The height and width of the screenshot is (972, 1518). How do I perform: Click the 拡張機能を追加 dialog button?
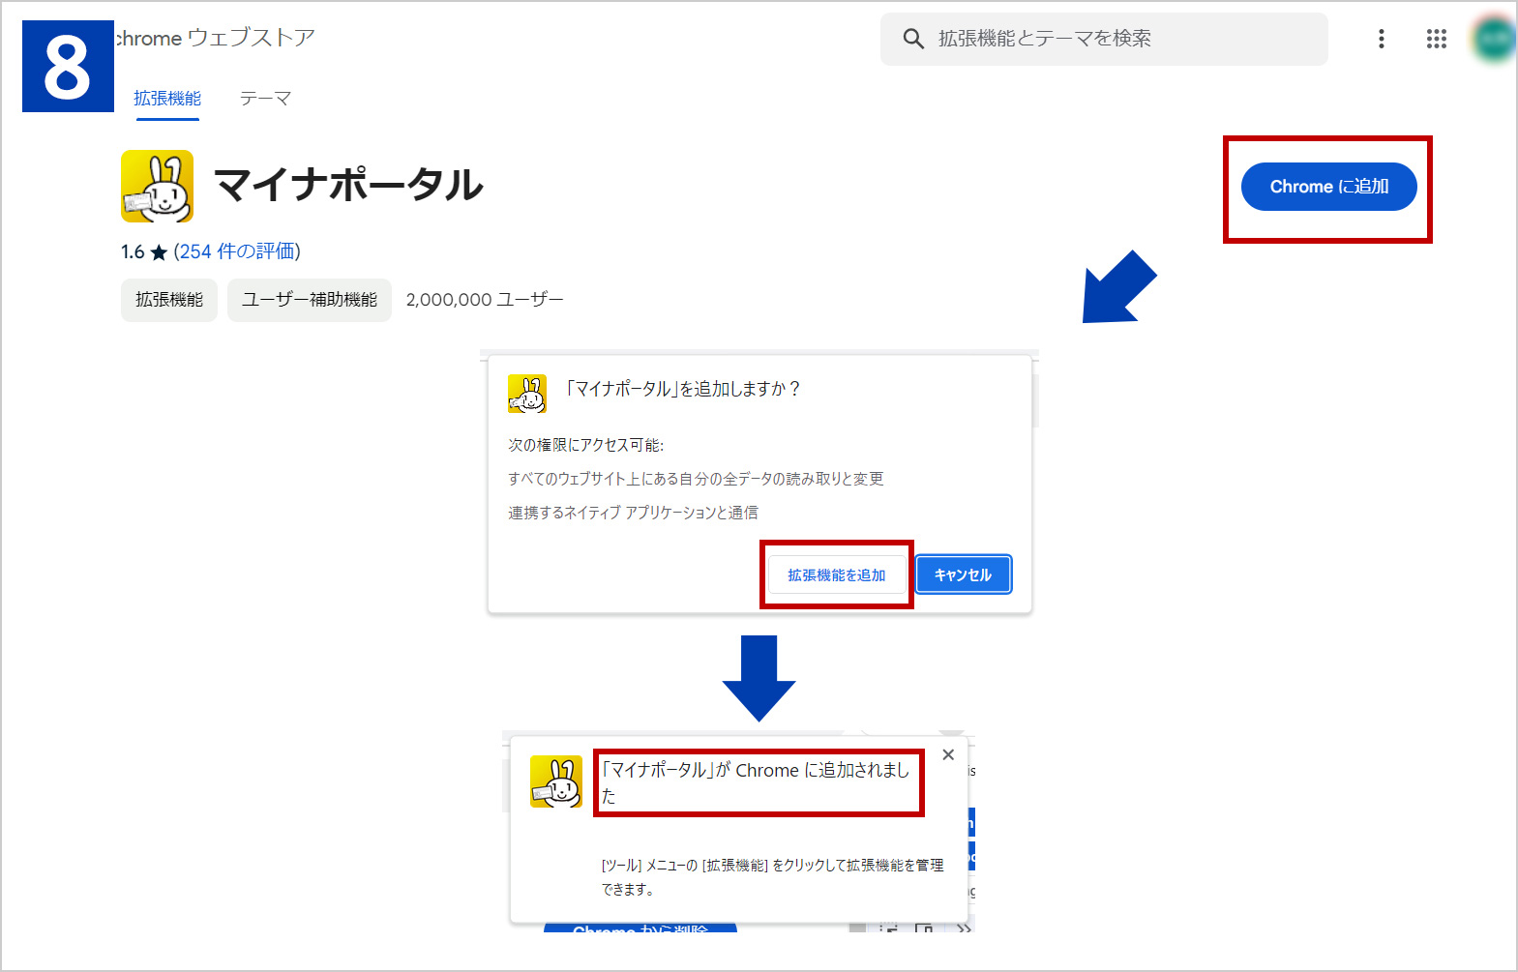pos(837,574)
